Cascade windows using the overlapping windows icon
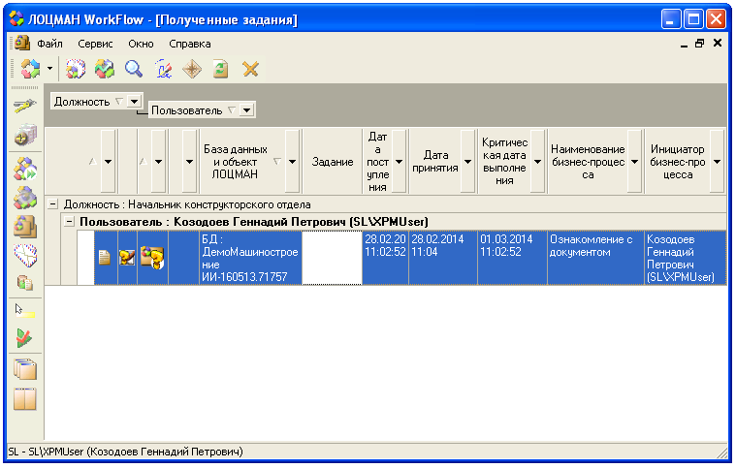Viewport: 736px width, 468px height. coord(25,369)
